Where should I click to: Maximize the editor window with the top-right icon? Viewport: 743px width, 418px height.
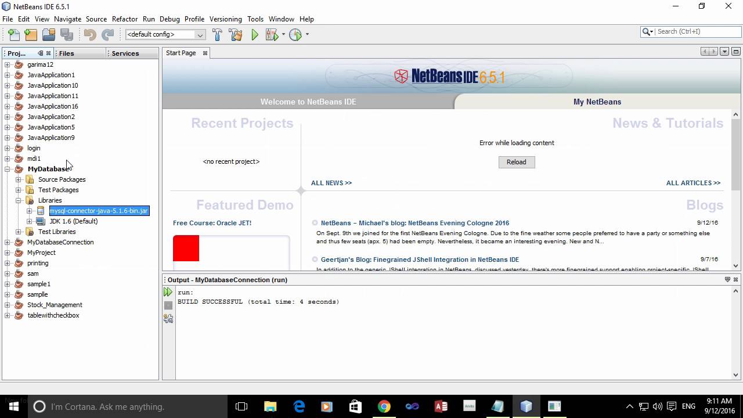[735, 52]
